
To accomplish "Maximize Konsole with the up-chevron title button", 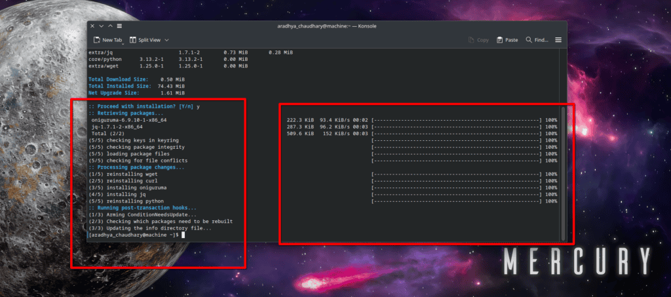I will coord(110,26).
